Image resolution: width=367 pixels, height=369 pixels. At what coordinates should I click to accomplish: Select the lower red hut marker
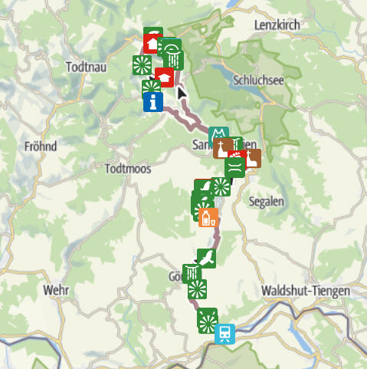point(165,77)
